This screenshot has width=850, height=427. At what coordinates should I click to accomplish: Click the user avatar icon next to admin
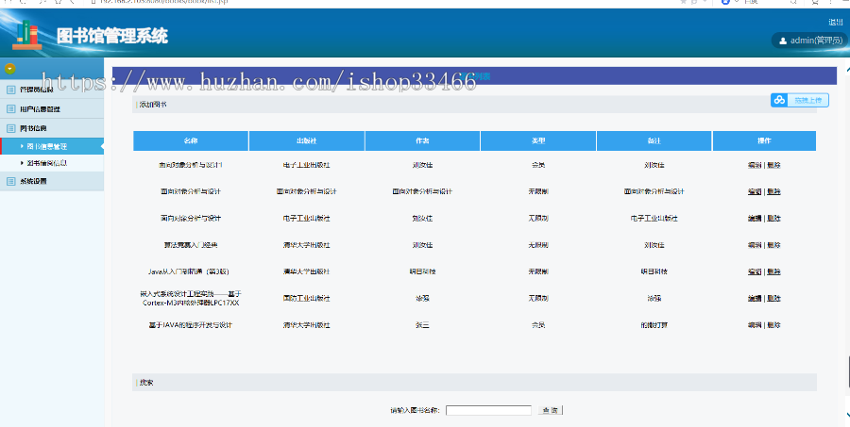[x=783, y=41]
